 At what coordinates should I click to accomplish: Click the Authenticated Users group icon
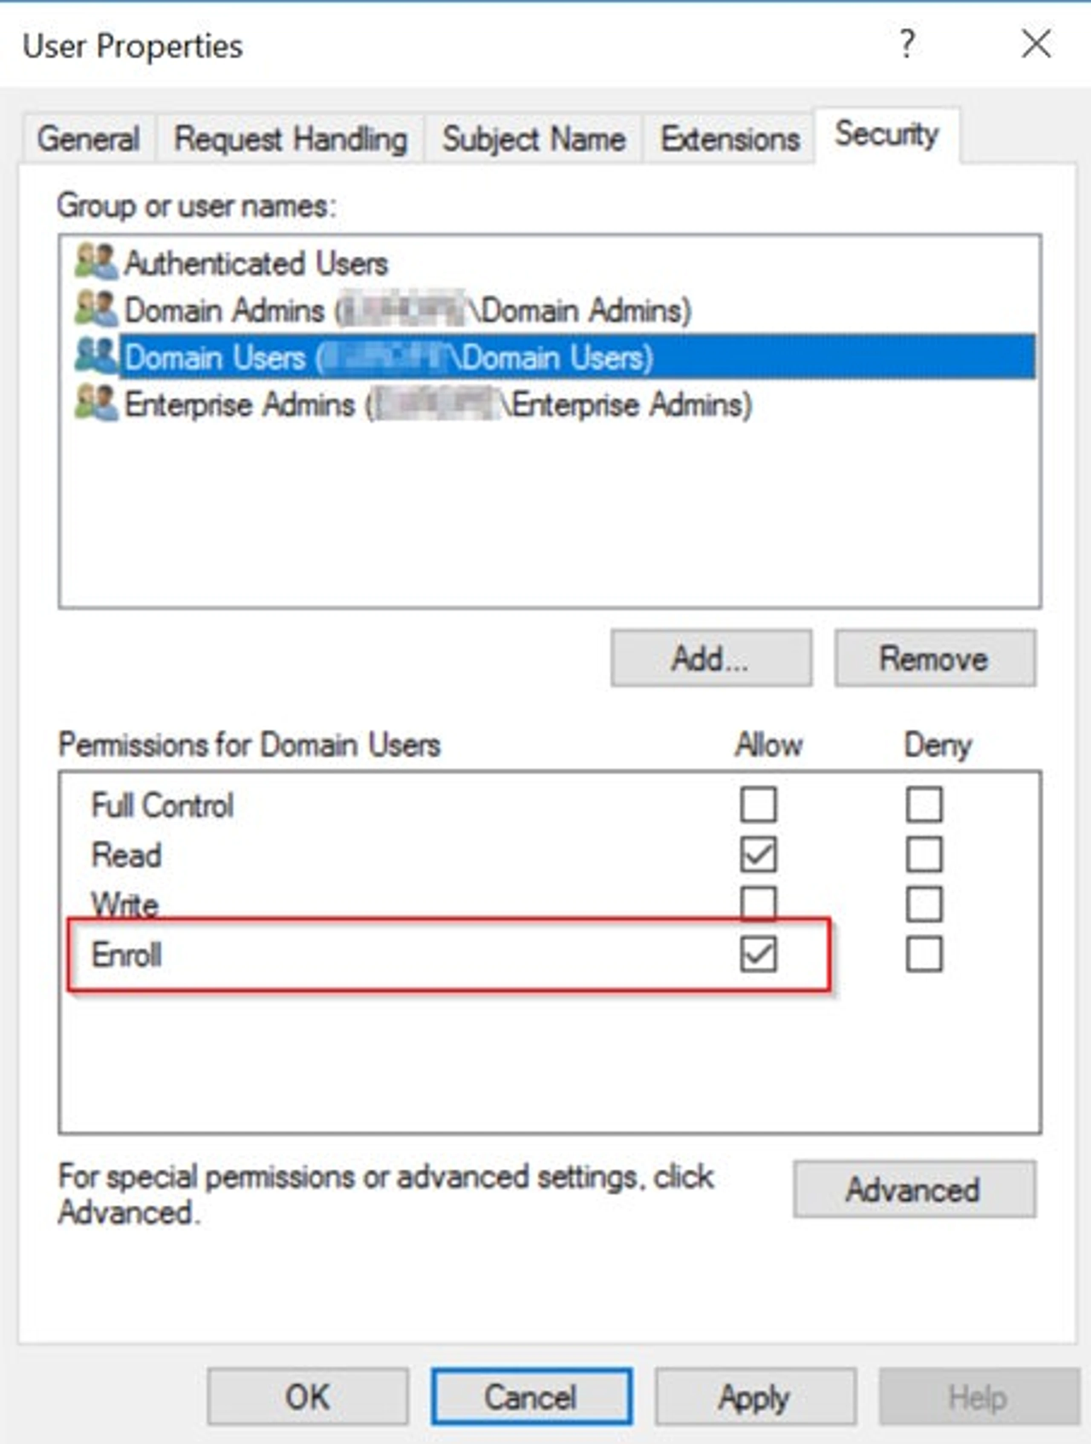pyautogui.click(x=96, y=261)
